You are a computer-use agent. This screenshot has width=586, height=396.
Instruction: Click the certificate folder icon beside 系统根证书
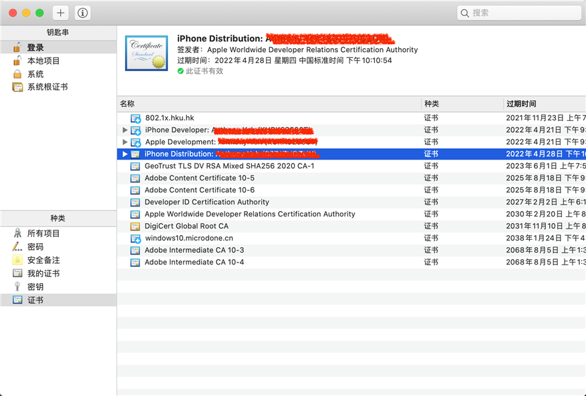(x=17, y=87)
